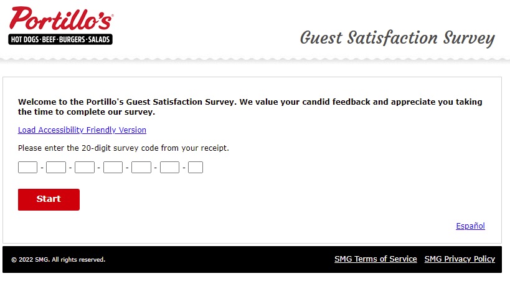Click the dash between first and second code boxes

click(x=42, y=168)
